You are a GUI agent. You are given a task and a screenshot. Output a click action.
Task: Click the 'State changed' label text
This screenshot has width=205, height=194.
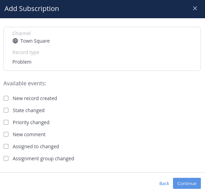[29, 110]
